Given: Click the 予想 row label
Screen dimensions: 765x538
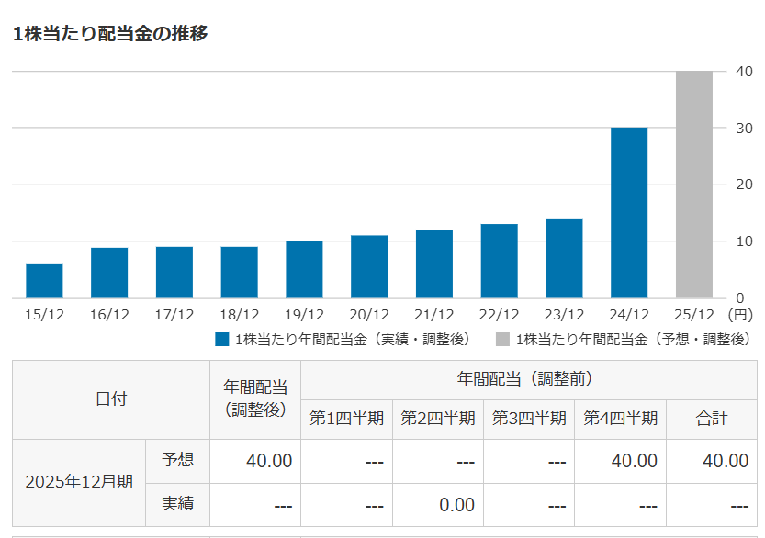Looking at the screenshot, I should coord(177,460).
